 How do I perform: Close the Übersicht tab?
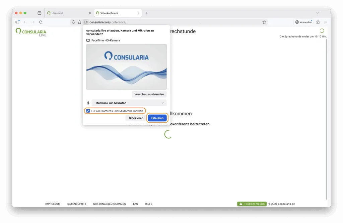tap(89, 13)
